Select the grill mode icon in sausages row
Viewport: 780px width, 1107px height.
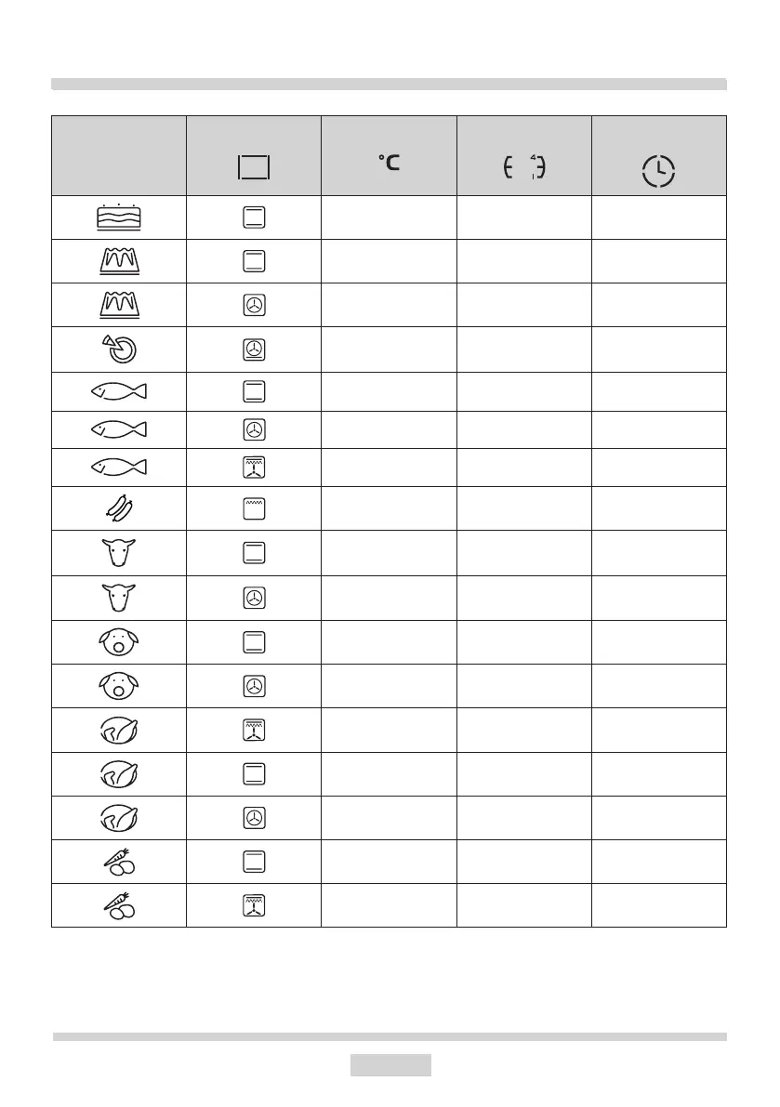[254, 508]
